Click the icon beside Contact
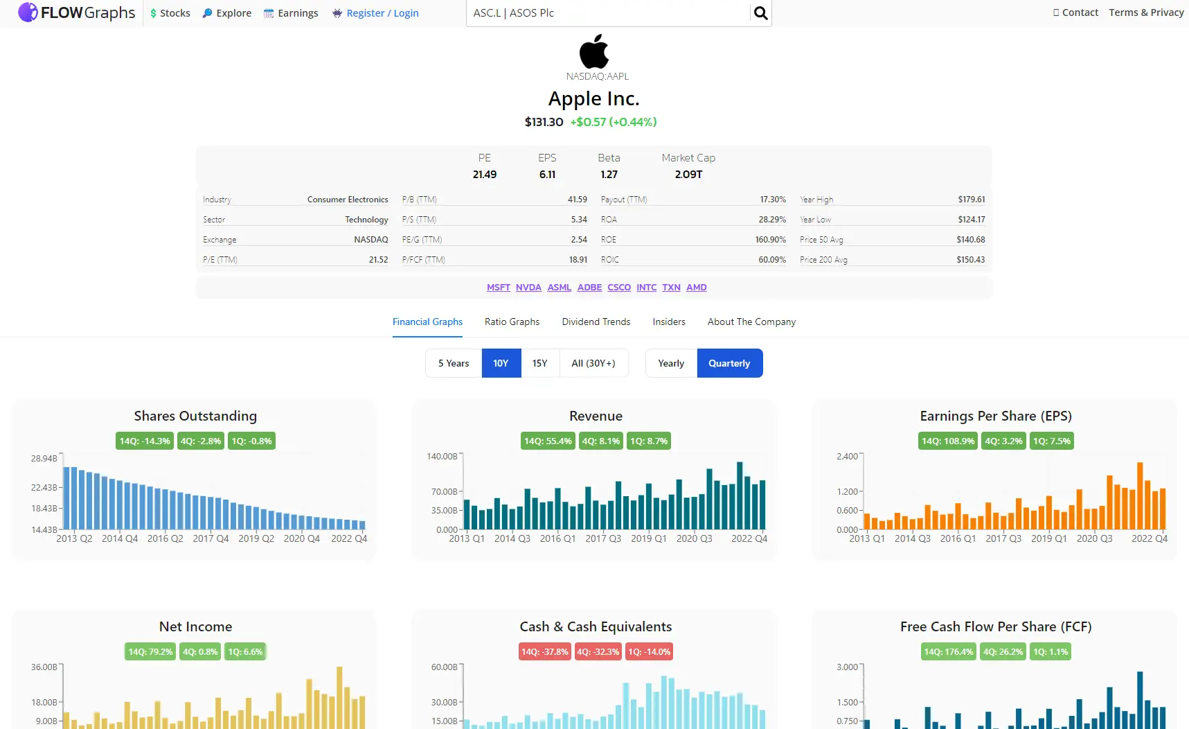Screen dimensions: 1189x729 (1055, 12)
